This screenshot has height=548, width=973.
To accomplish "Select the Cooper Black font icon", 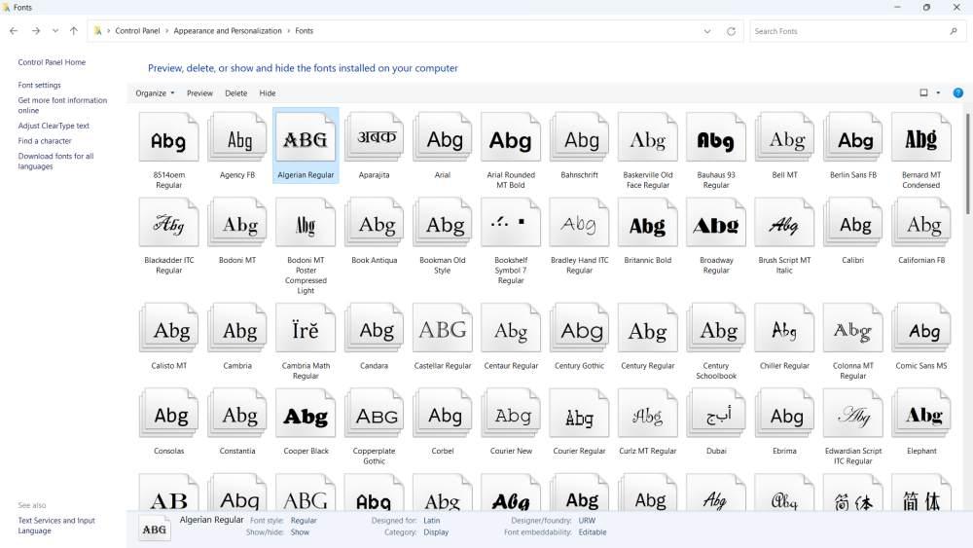I will click(x=306, y=414).
